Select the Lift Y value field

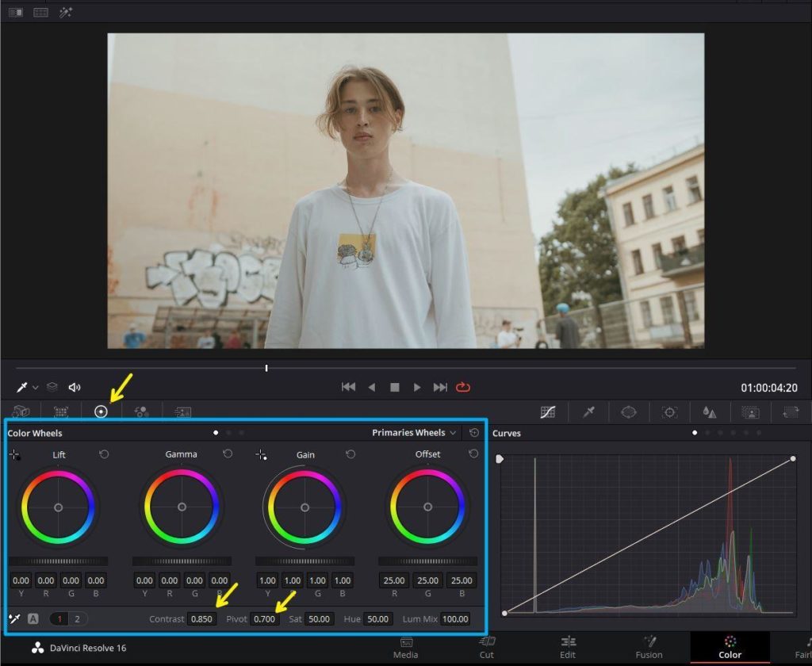[21, 580]
